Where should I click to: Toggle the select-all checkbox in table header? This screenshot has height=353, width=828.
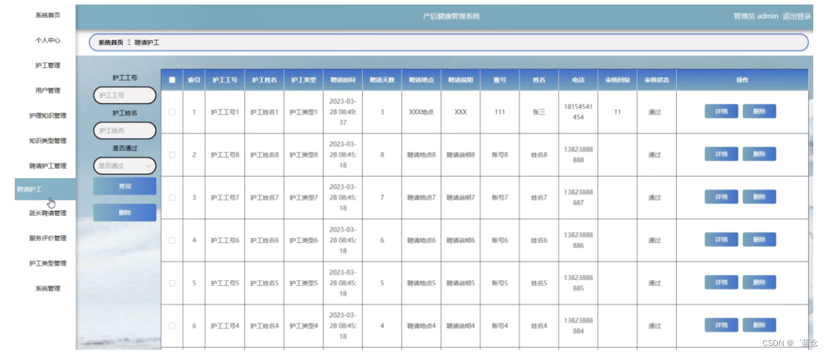172,80
